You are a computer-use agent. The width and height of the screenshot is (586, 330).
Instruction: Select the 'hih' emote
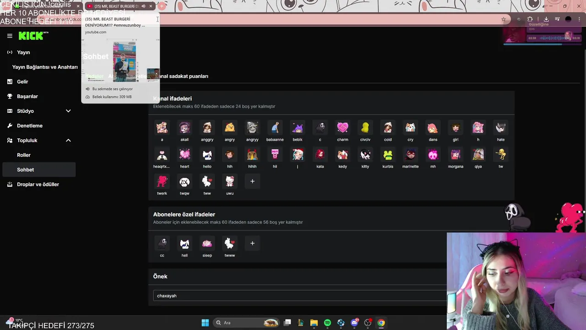(x=230, y=154)
